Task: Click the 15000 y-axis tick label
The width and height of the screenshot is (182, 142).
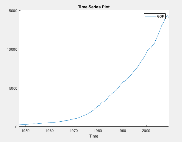Action: click(x=12, y=11)
